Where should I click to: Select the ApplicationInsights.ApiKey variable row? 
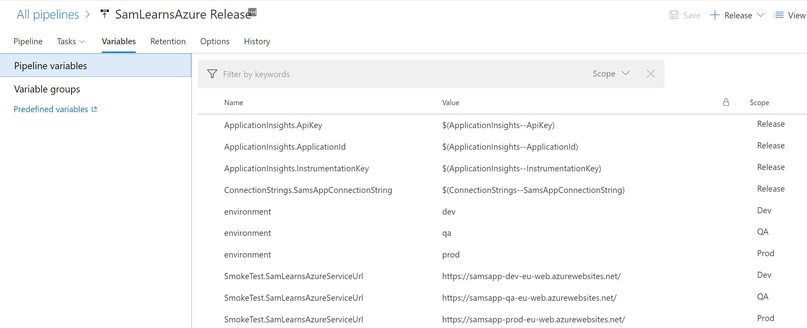pyautogui.click(x=273, y=125)
